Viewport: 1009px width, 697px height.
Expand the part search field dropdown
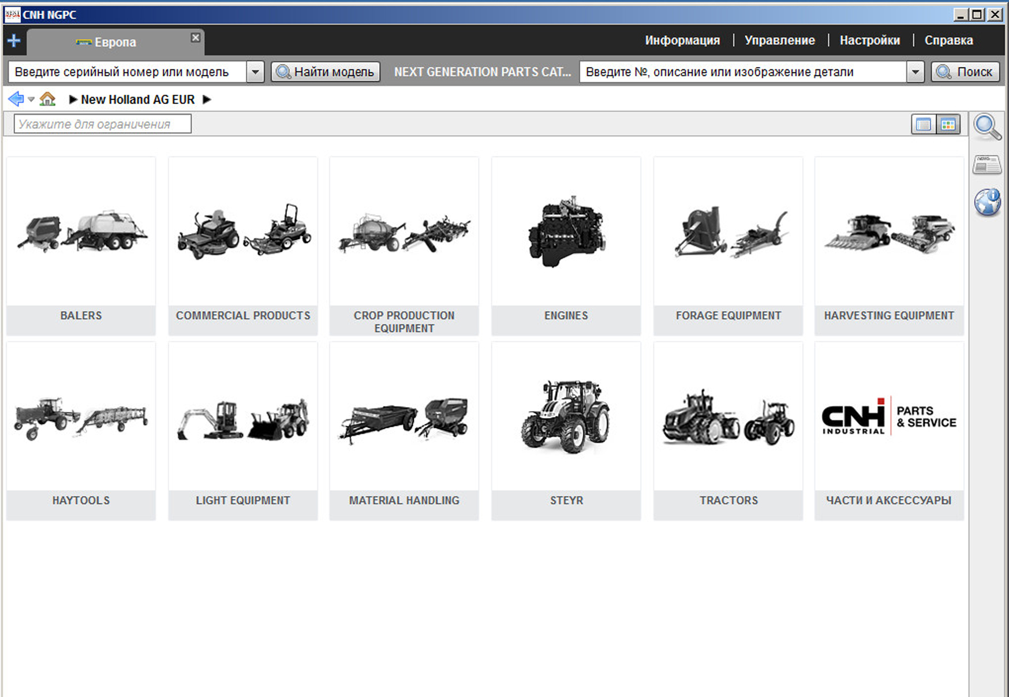click(915, 72)
